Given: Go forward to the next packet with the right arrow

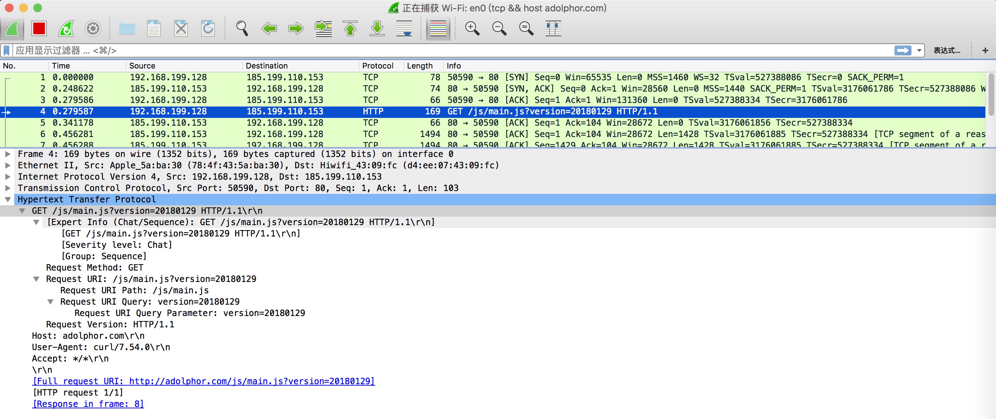Looking at the screenshot, I should [x=296, y=29].
